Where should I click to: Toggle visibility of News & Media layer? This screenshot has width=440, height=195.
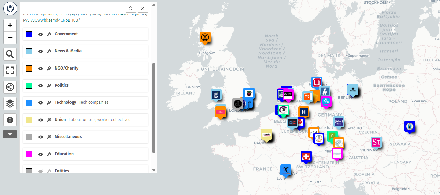pos(41,51)
